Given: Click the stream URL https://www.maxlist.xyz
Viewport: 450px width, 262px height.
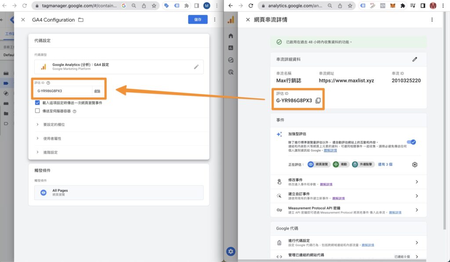Looking at the screenshot, I should tap(346, 80).
